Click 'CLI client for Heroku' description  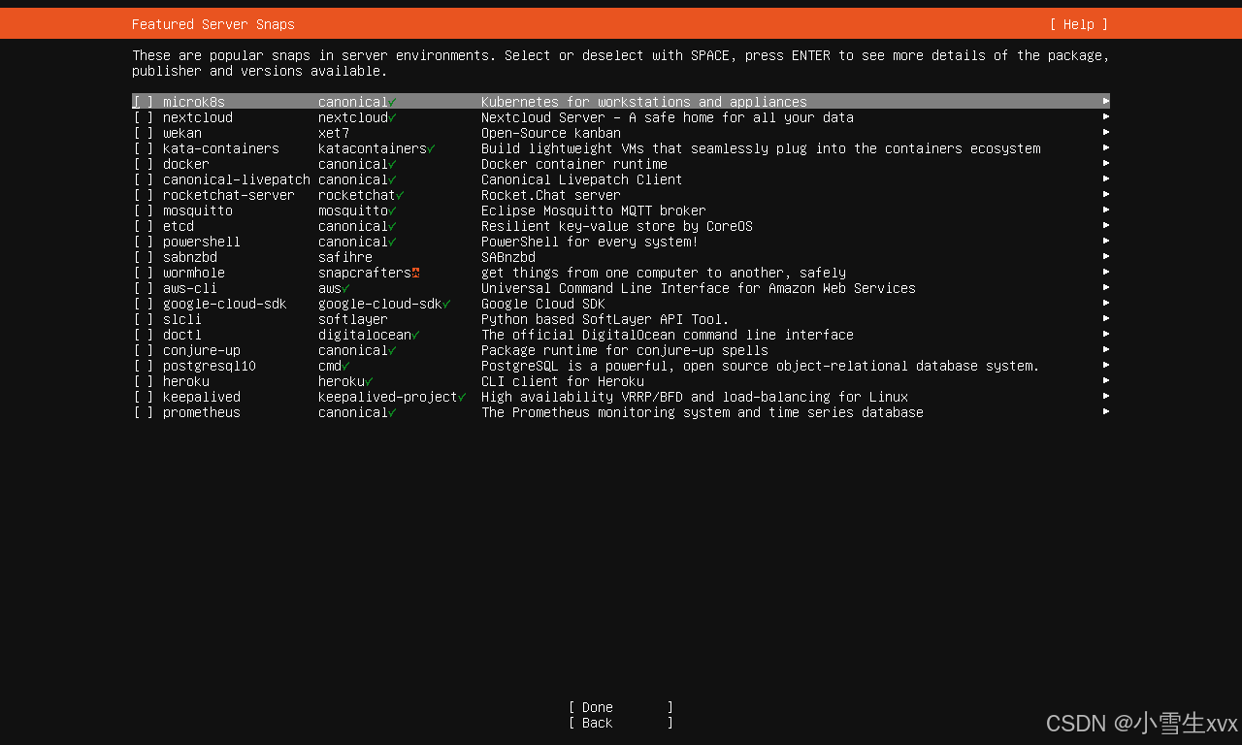[563, 381]
